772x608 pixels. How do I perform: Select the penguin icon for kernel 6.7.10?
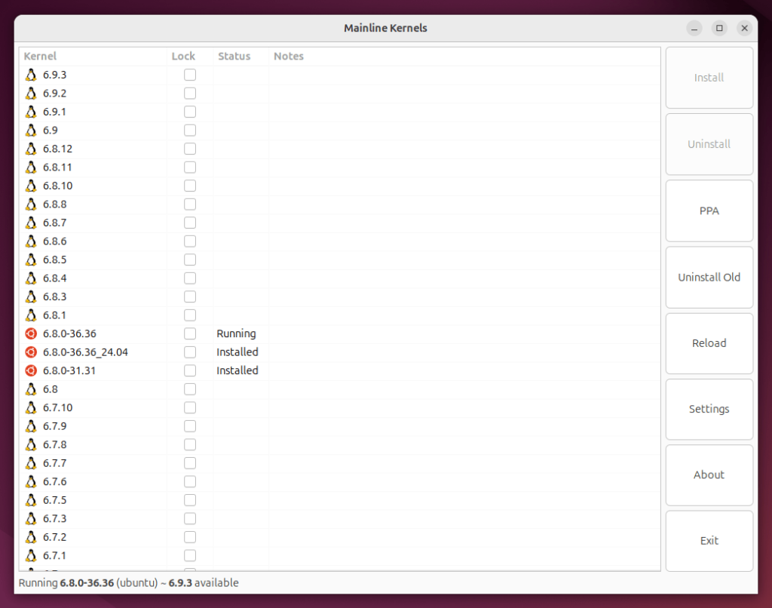(31, 407)
